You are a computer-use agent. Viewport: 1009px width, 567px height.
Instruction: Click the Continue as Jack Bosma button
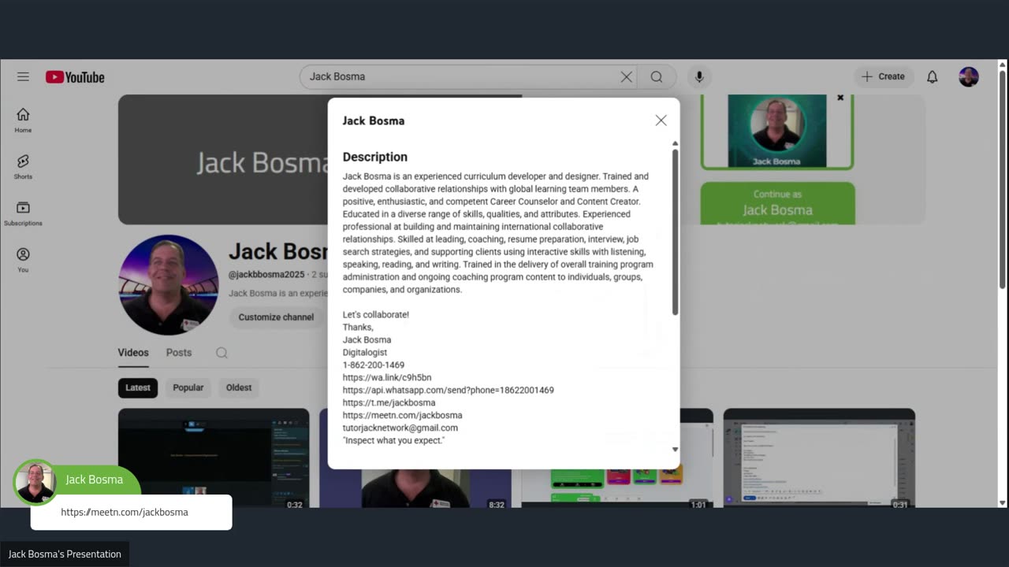(777, 203)
